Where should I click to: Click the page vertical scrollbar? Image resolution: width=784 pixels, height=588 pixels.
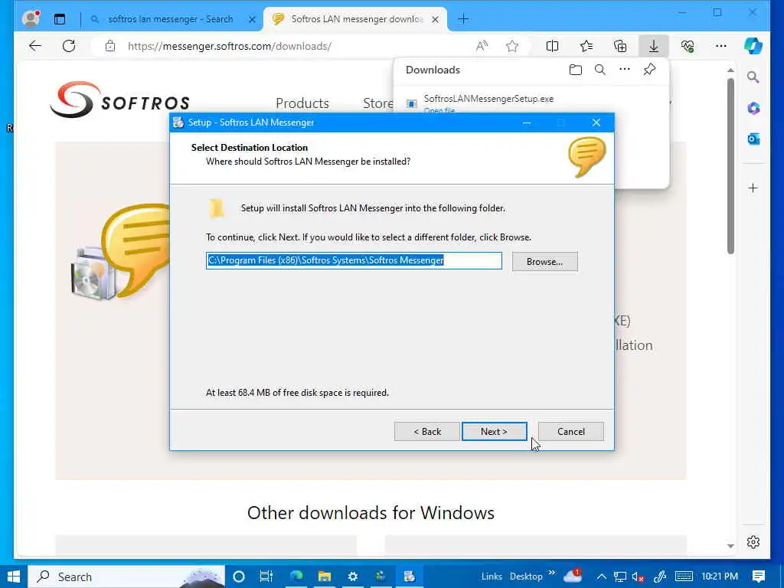click(x=730, y=166)
